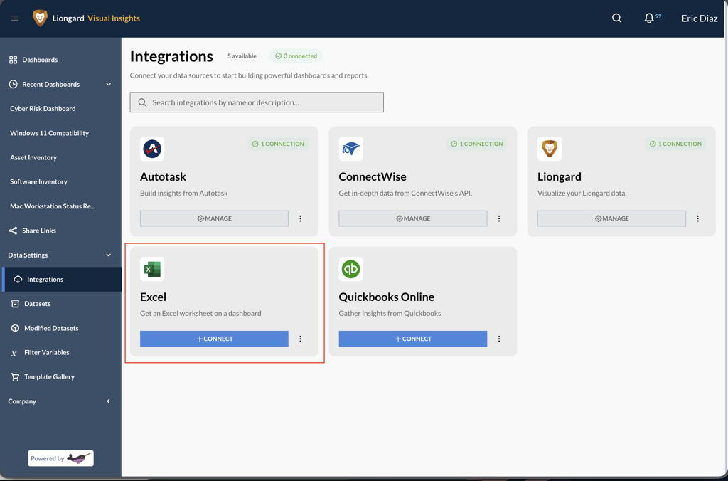Screen dimensions: 728x481
Task: Open Windows 11 Compatibility dashboard
Action: coord(49,133)
